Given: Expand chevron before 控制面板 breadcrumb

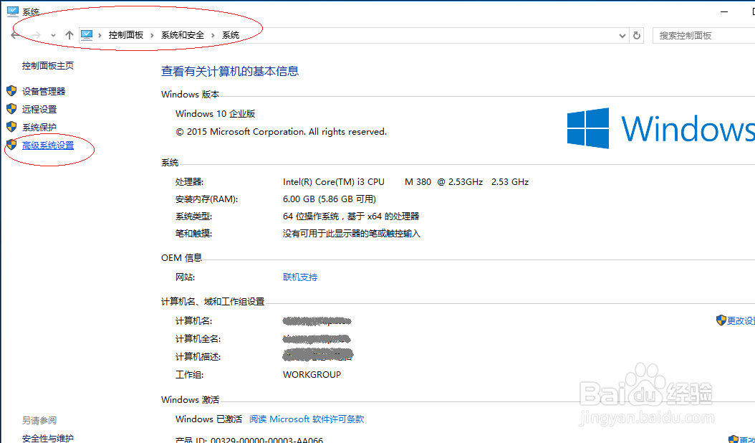Looking at the screenshot, I should coord(100,35).
